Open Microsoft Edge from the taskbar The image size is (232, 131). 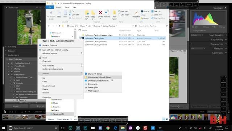click(x=115, y=128)
